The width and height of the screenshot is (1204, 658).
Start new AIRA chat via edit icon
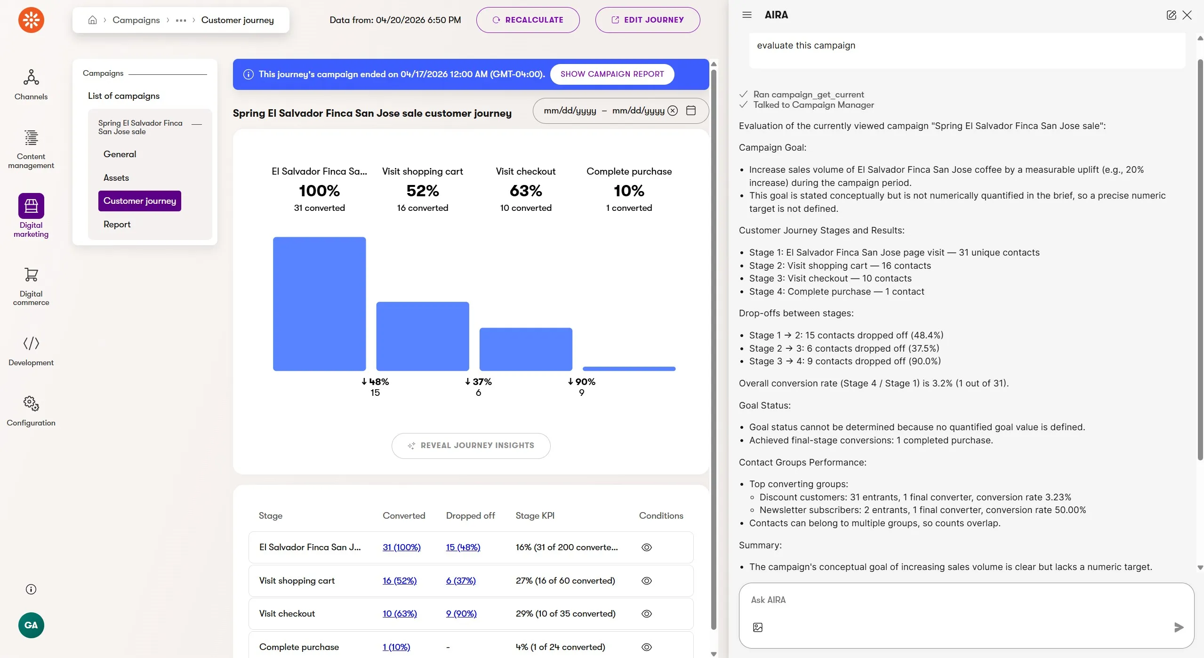(1171, 15)
